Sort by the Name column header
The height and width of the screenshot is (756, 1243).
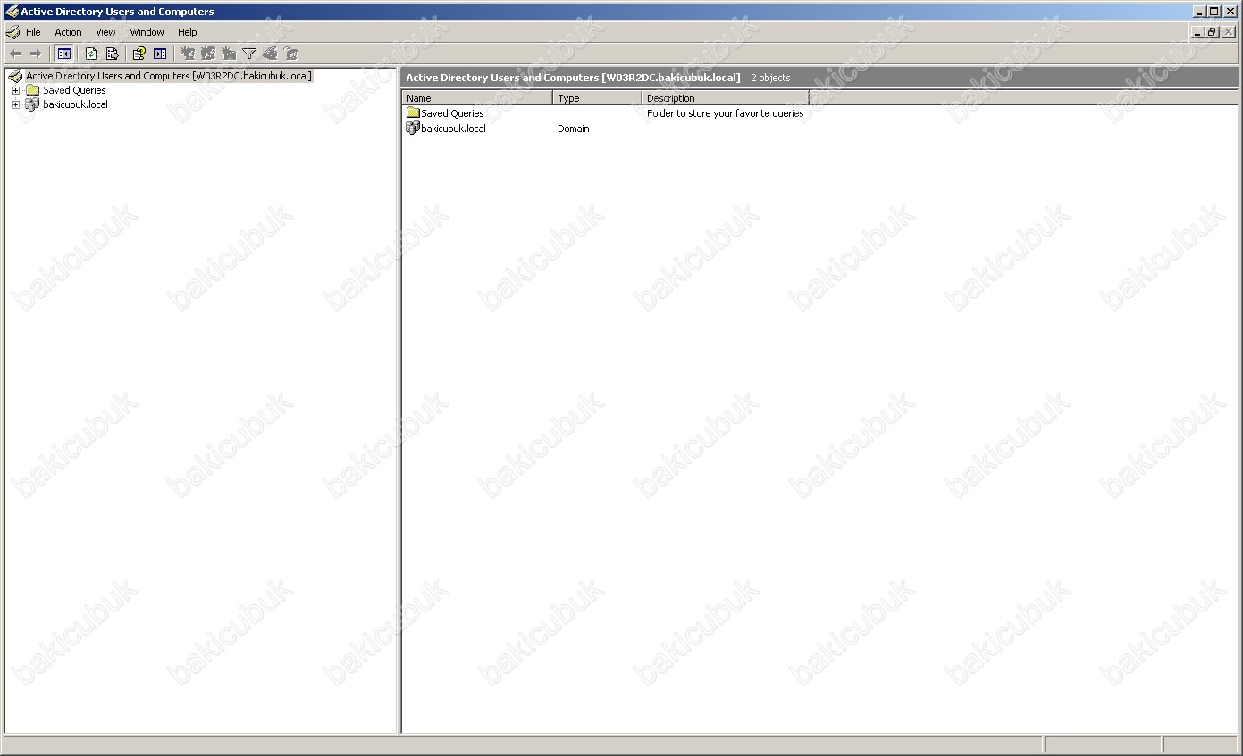(477, 98)
